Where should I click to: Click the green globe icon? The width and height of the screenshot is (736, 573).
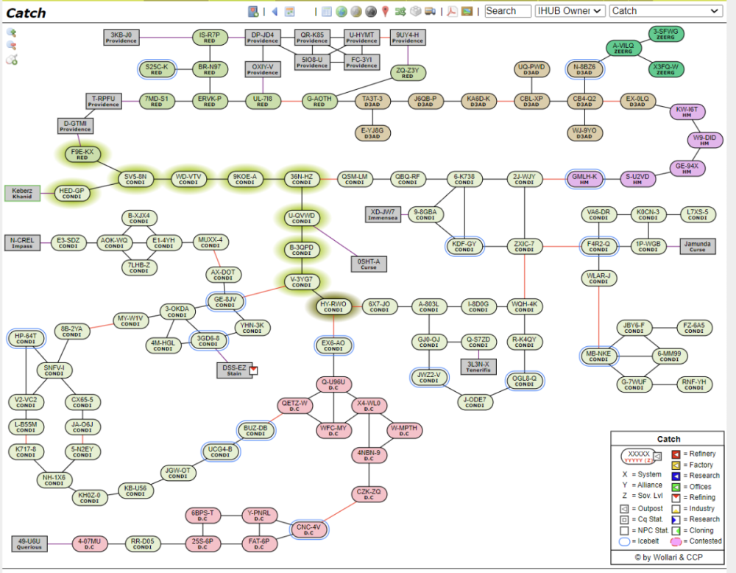(341, 11)
